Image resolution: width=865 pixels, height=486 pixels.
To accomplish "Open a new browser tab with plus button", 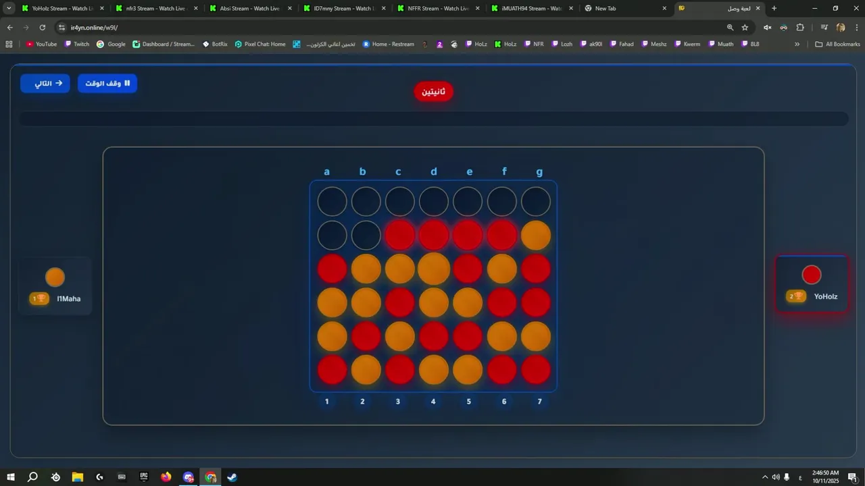I will pos(774,9).
